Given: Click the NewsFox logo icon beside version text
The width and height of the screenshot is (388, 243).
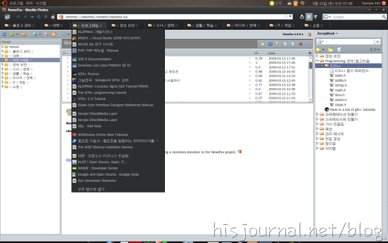Looking at the screenshot, I should [x=309, y=34].
